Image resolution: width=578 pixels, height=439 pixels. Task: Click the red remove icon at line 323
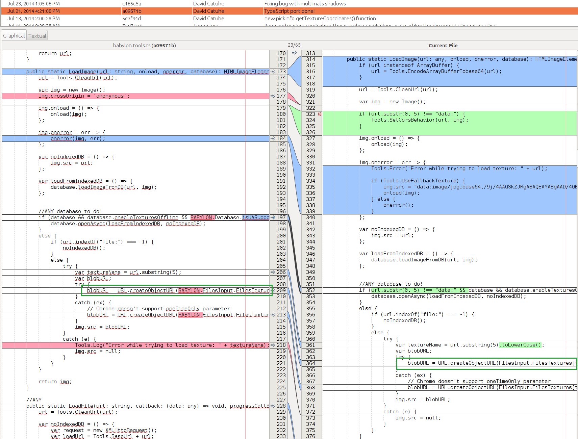coord(320,114)
